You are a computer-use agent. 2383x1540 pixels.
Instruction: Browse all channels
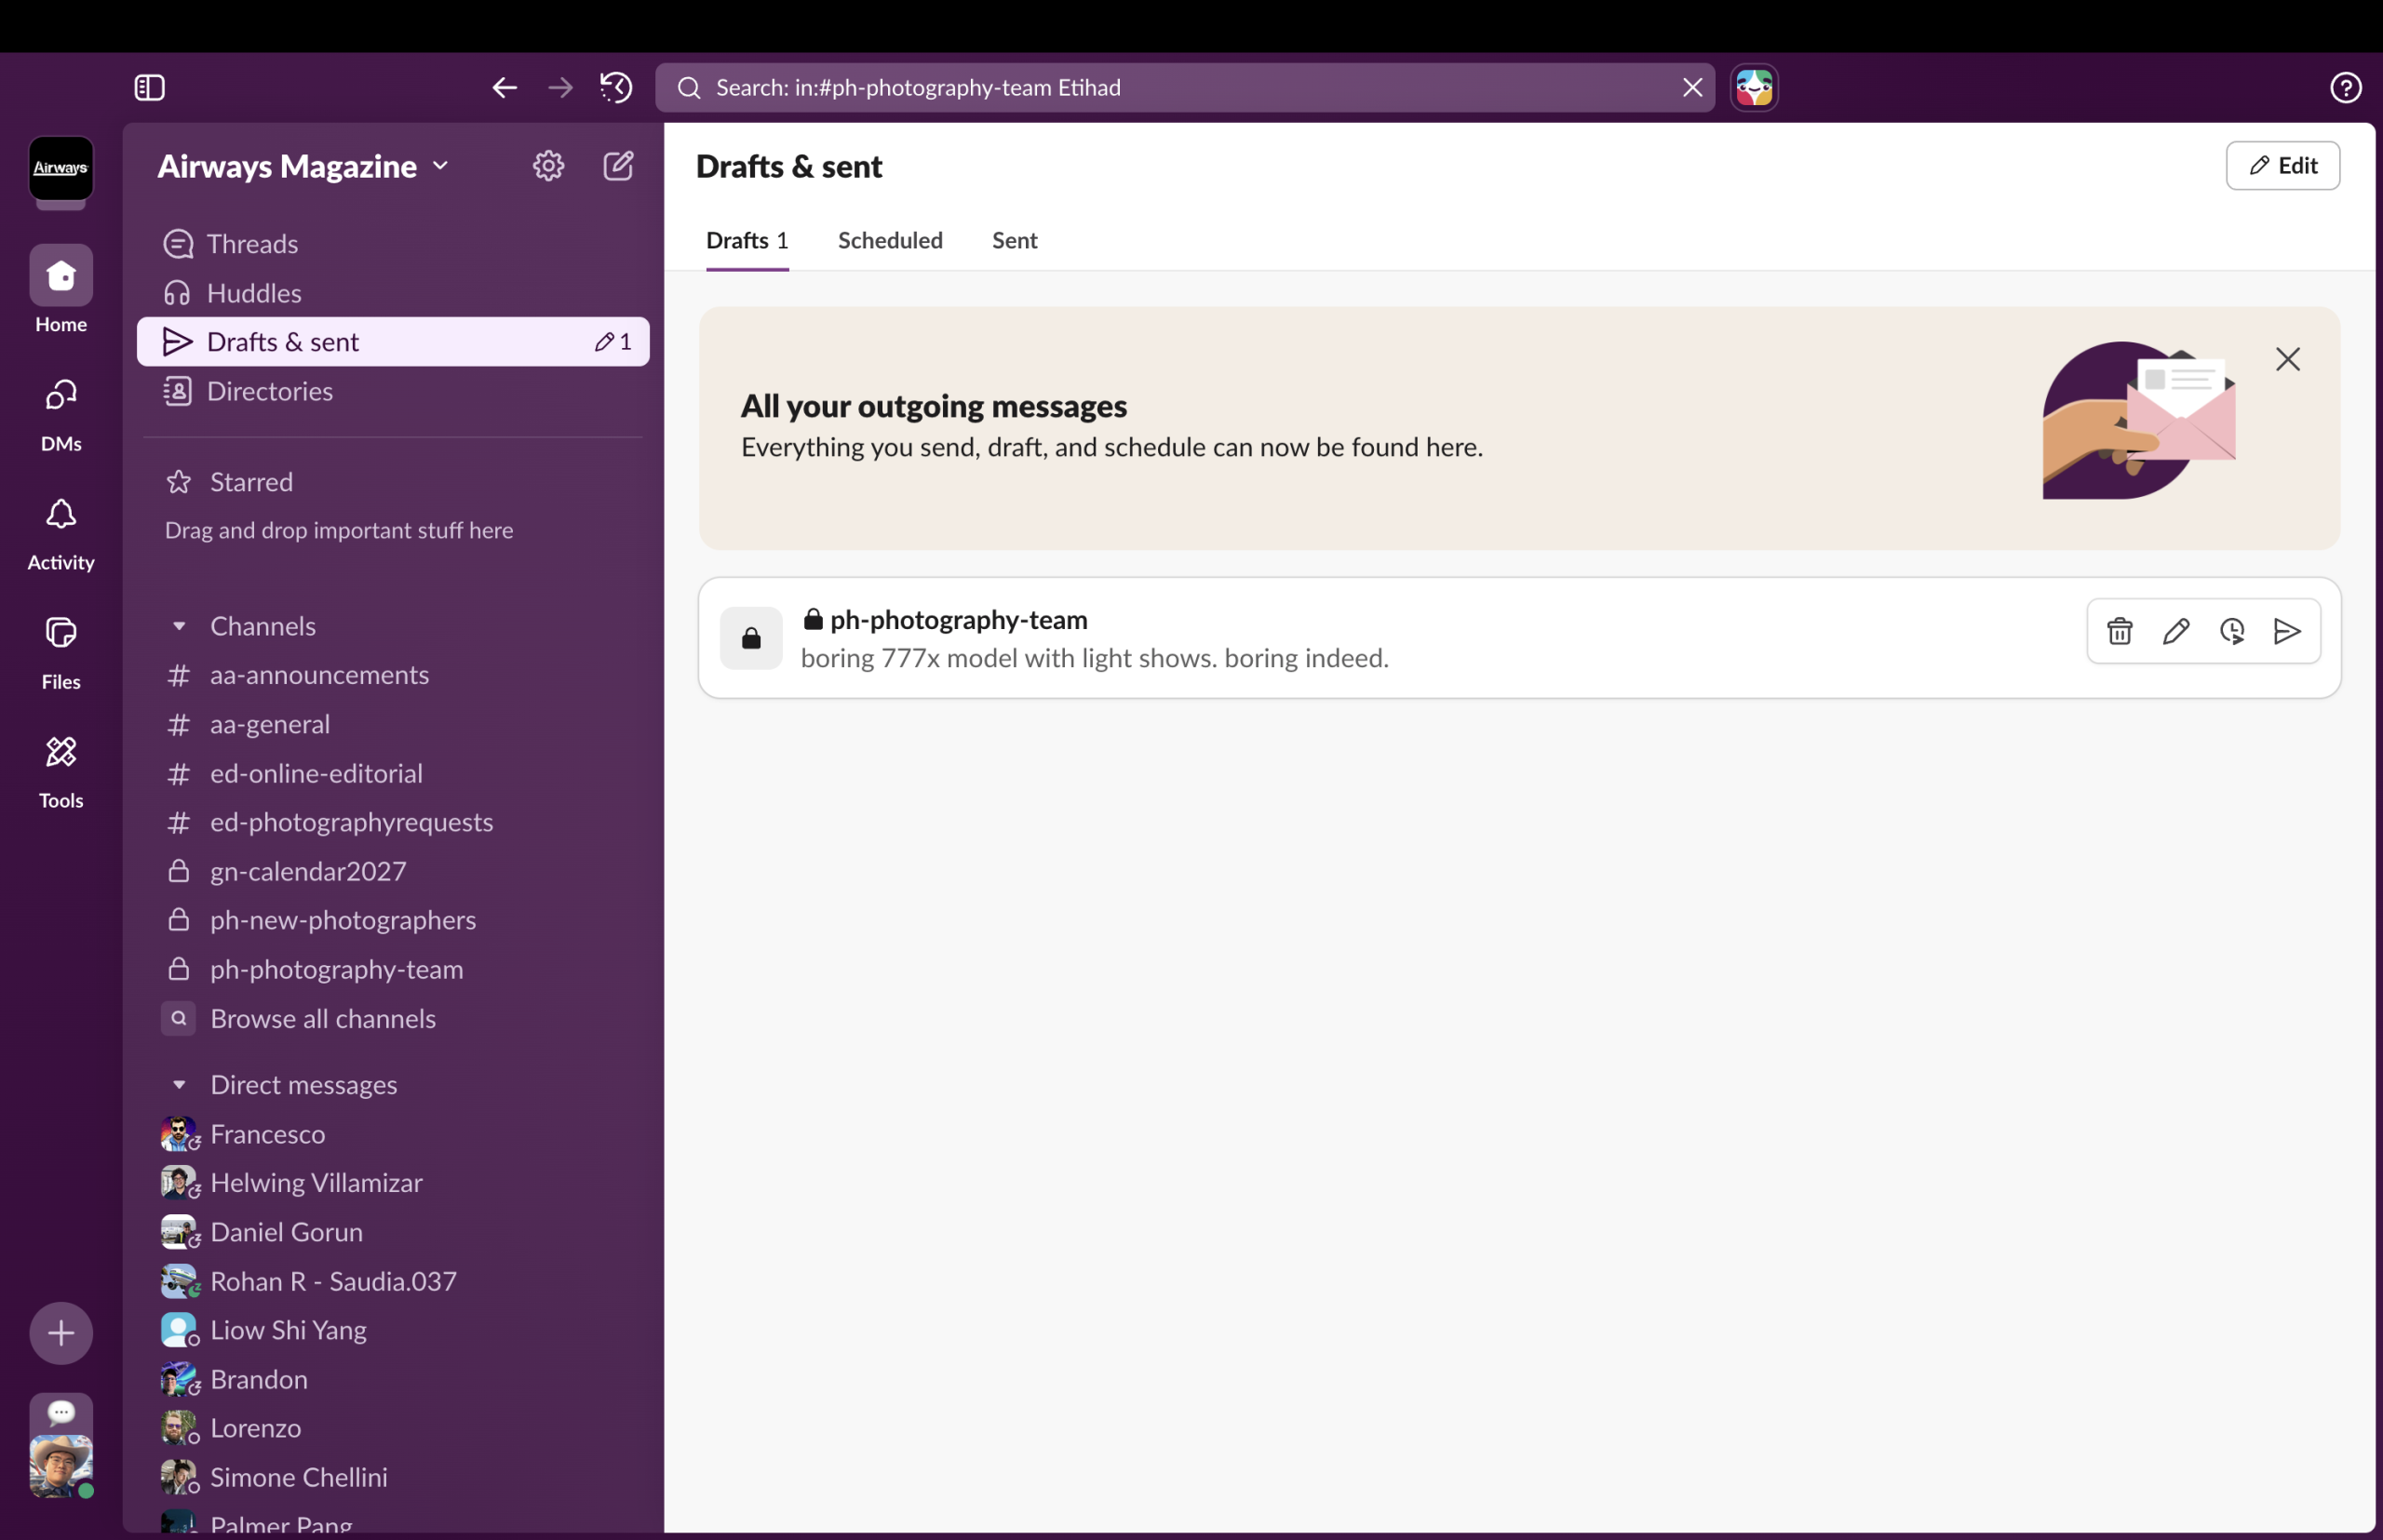(x=322, y=1019)
